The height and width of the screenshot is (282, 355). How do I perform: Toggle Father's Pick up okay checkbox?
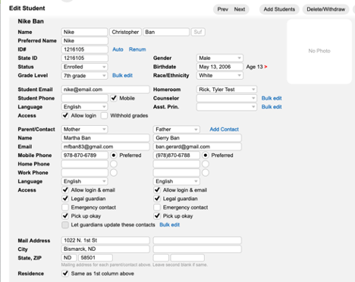coord(157,216)
